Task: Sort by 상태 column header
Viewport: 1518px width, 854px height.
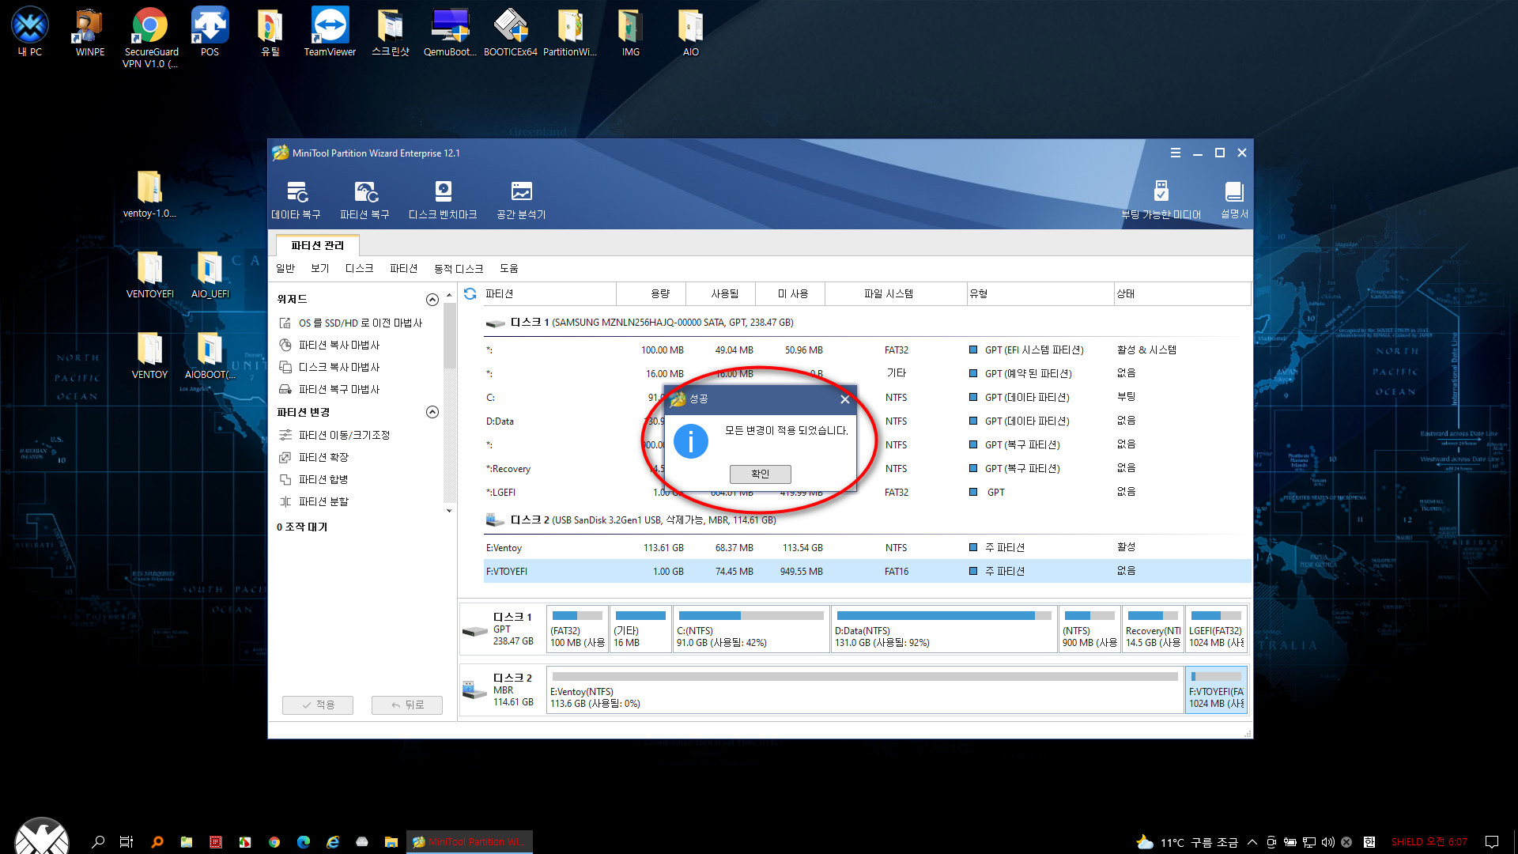Action: (x=1182, y=293)
